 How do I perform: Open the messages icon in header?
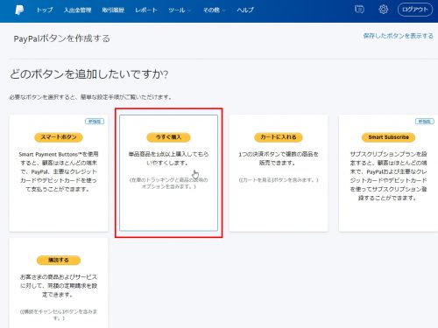[x=359, y=10]
